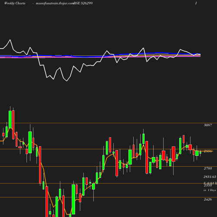
Task: Click the "in 1 Days" label
Action: pos(210,190)
